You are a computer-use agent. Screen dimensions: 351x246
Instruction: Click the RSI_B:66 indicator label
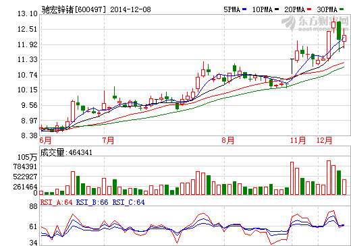pyautogui.click(x=92, y=202)
